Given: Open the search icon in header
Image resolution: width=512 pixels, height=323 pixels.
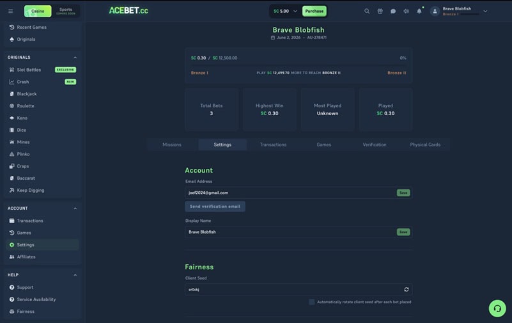Looking at the screenshot, I should pos(367,11).
